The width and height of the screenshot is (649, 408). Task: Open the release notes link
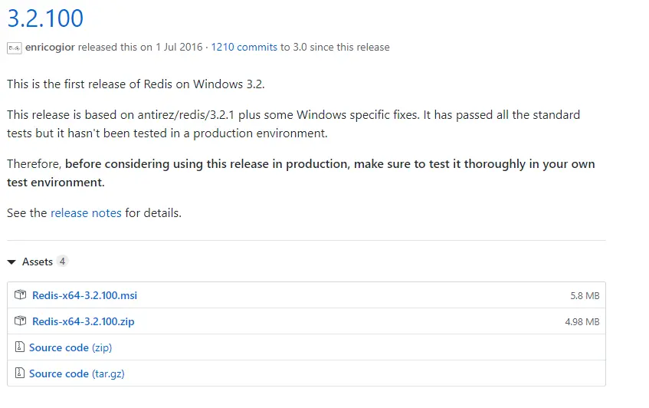[x=86, y=213]
